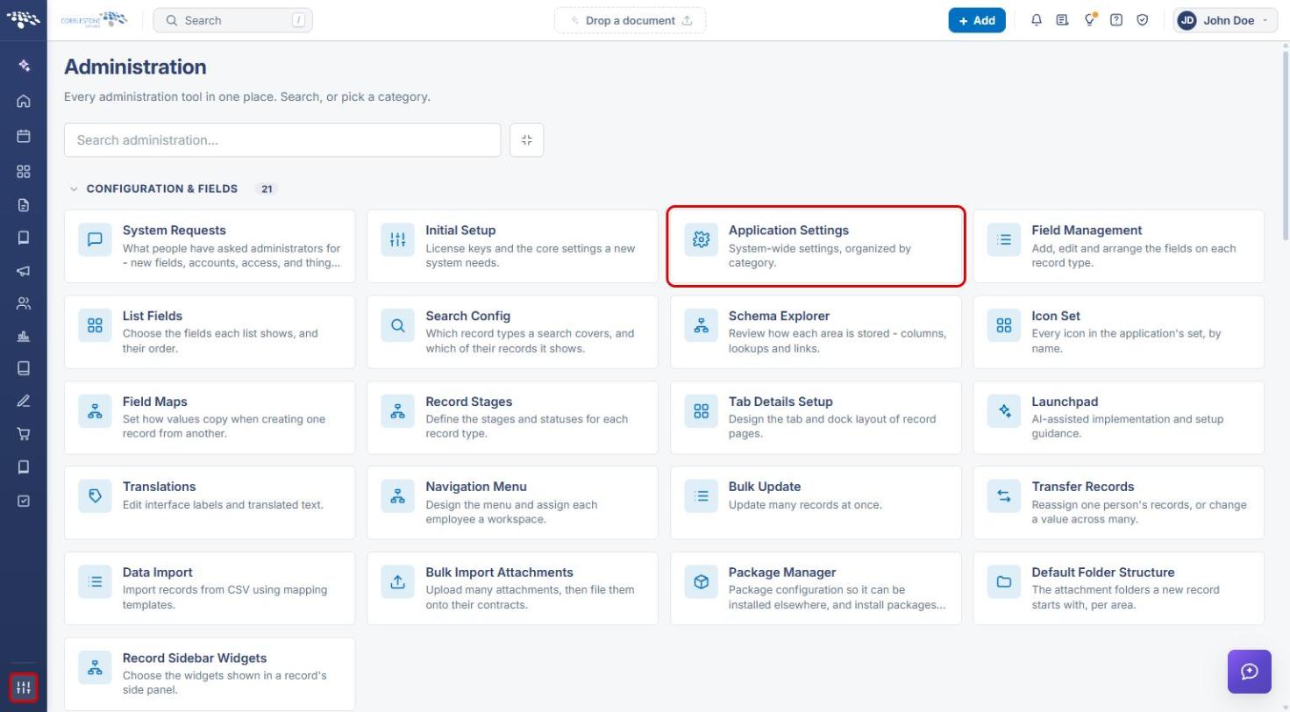Click the Search administration input box
This screenshot has width=1290, height=712.
[x=282, y=140]
